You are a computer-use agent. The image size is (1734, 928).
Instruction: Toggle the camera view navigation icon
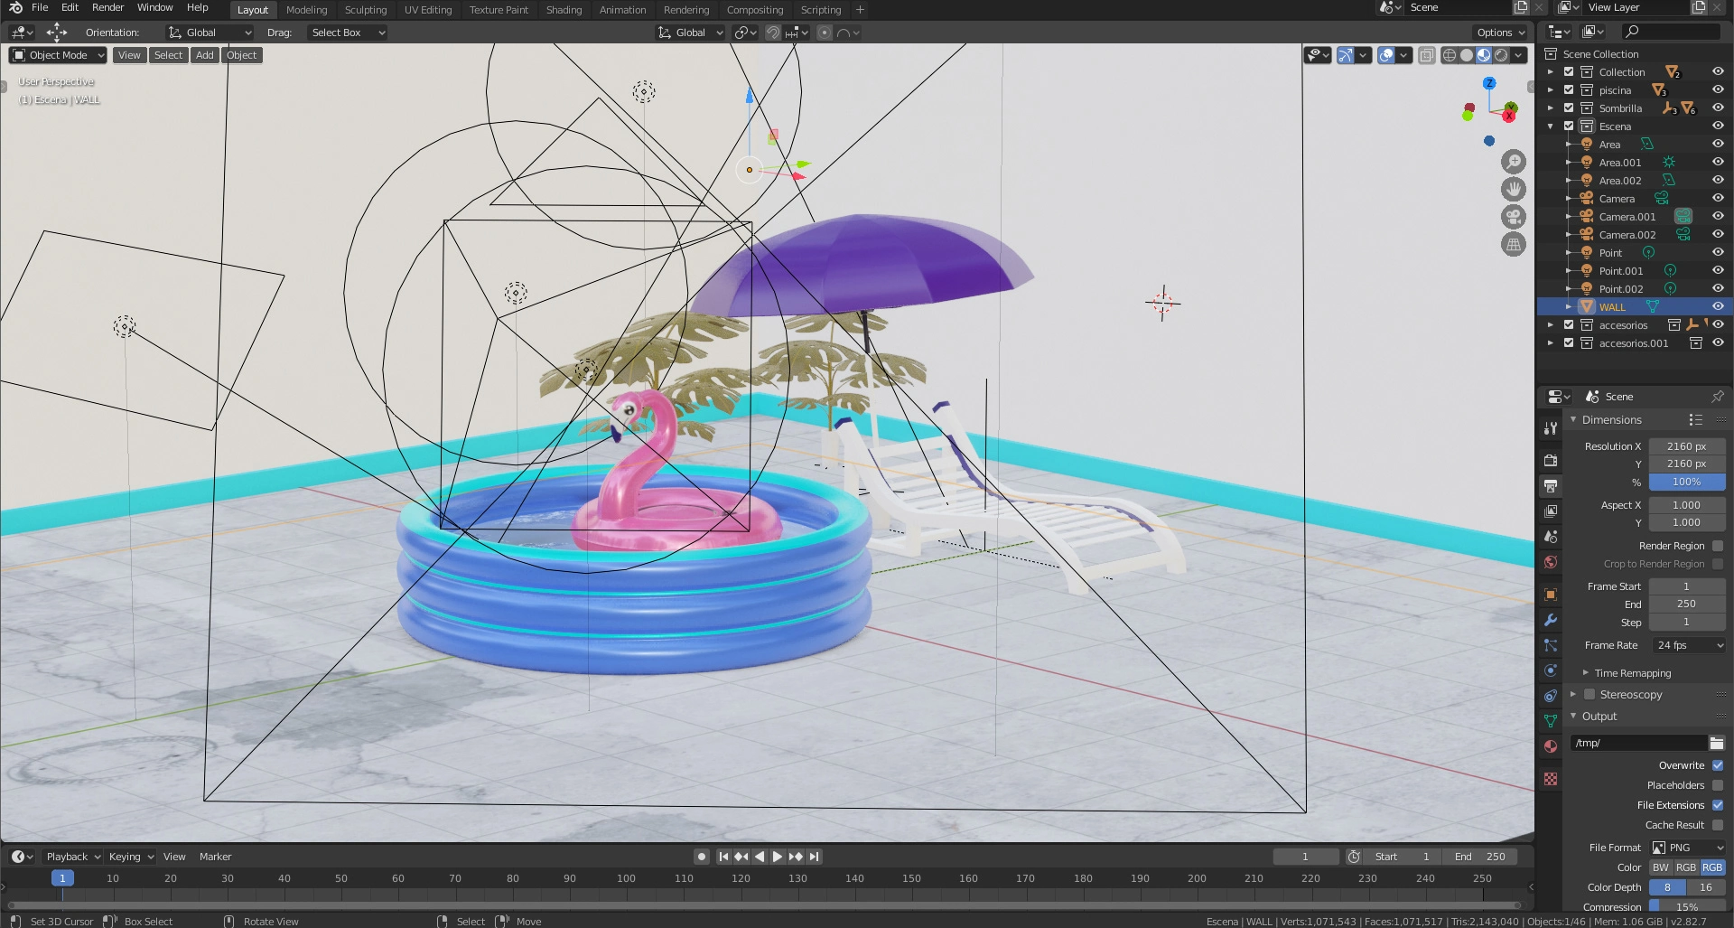click(x=1514, y=217)
